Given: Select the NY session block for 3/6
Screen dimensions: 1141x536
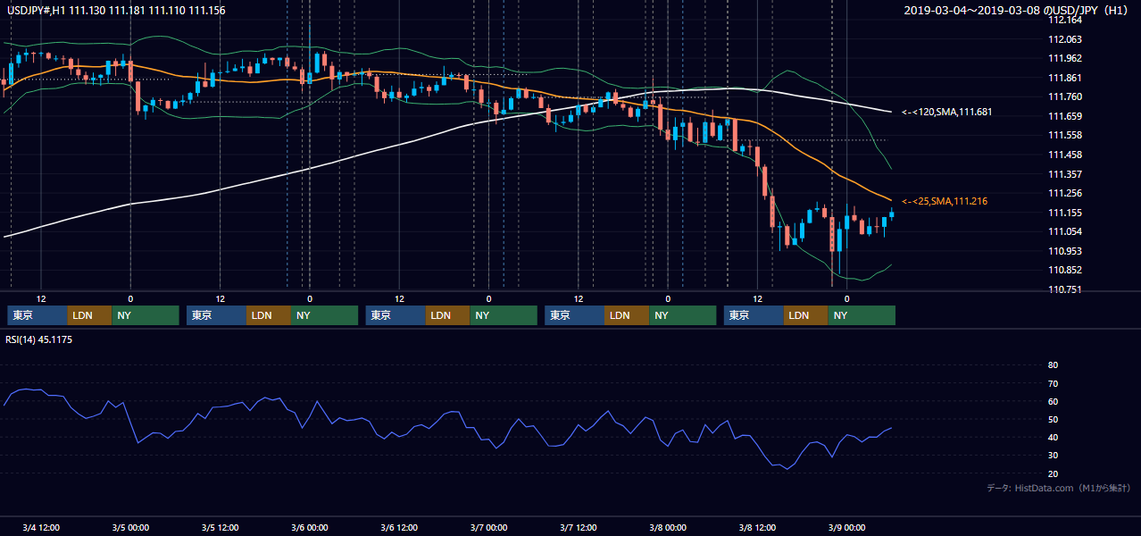Looking at the screenshot, I should pos(504,315).
